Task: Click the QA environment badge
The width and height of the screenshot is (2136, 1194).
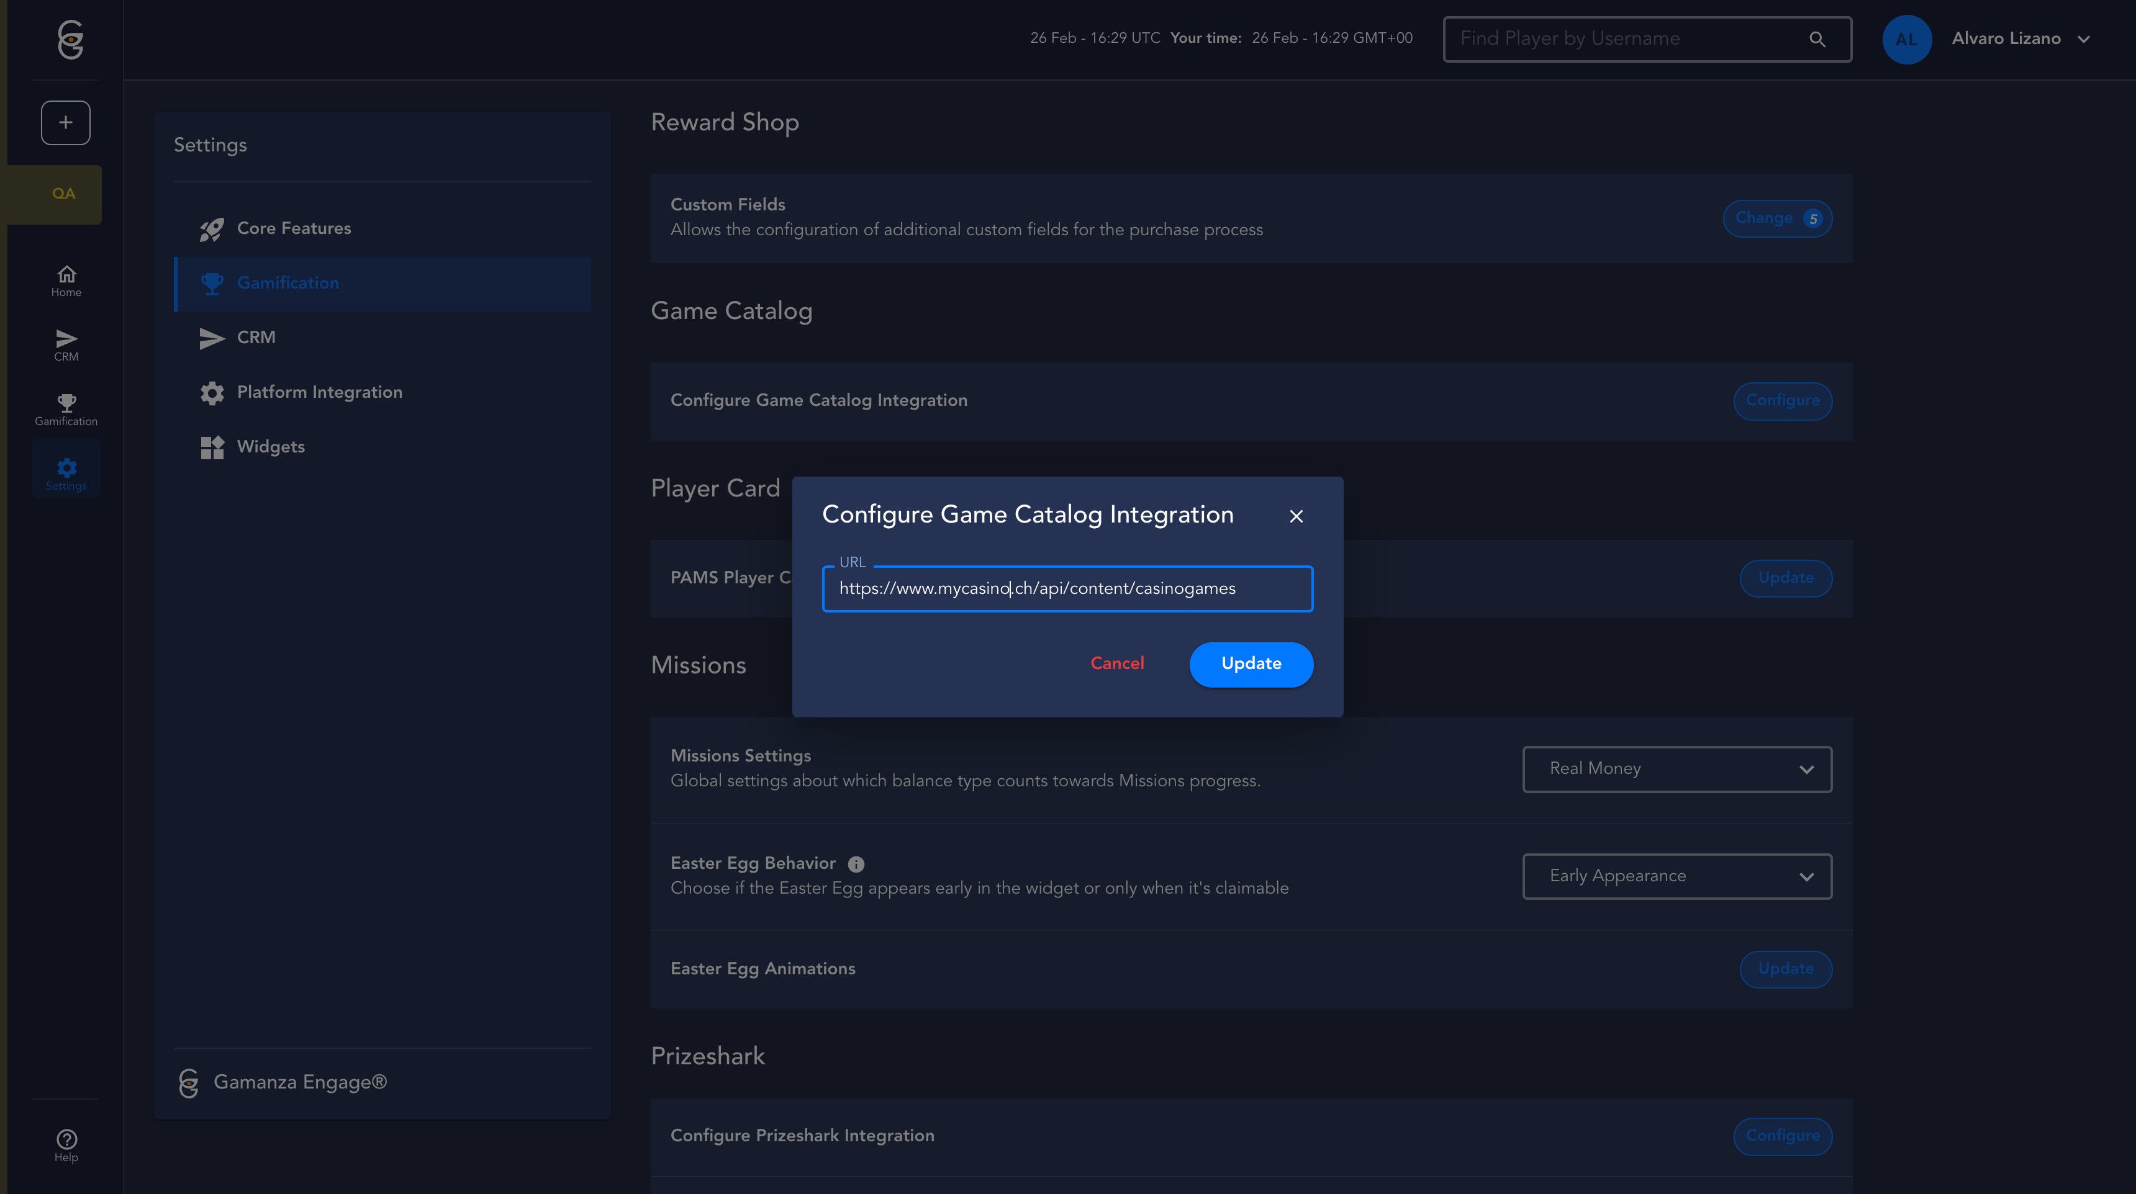Action: coord(63,194)
